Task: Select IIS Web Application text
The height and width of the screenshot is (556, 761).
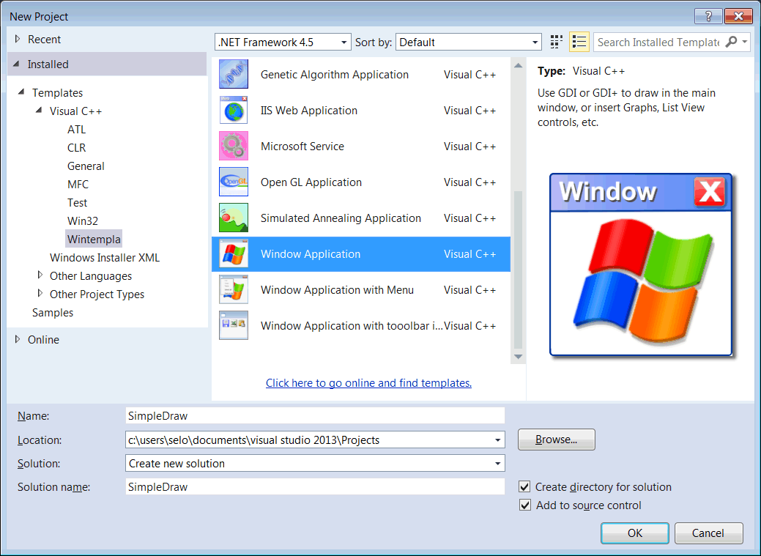Action: pyautogui.click(x=308, y=110)
